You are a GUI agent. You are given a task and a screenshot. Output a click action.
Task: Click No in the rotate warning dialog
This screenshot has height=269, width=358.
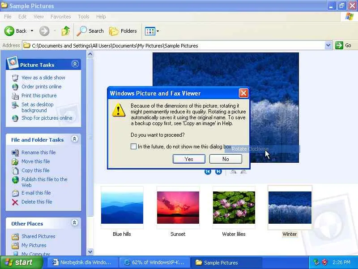(x=226, y=159)
